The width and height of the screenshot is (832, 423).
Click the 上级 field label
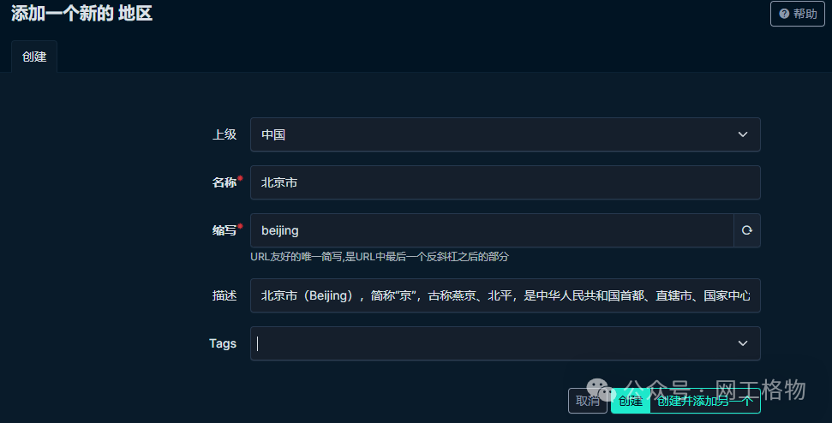224,134
